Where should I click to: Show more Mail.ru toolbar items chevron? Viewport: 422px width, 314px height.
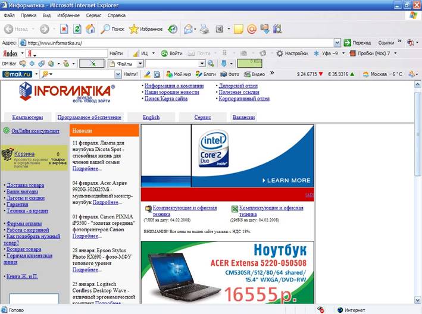click(x=272, y=73)
